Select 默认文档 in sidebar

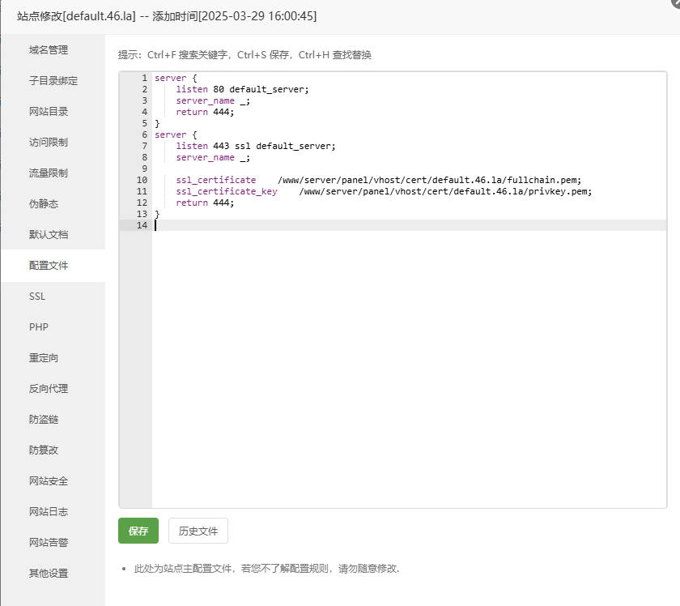tap(49, 235)
